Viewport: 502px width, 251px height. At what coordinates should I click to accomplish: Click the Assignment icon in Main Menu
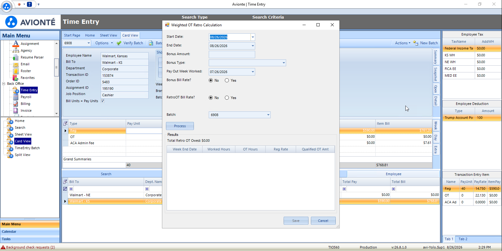click(x=16, y=44)
